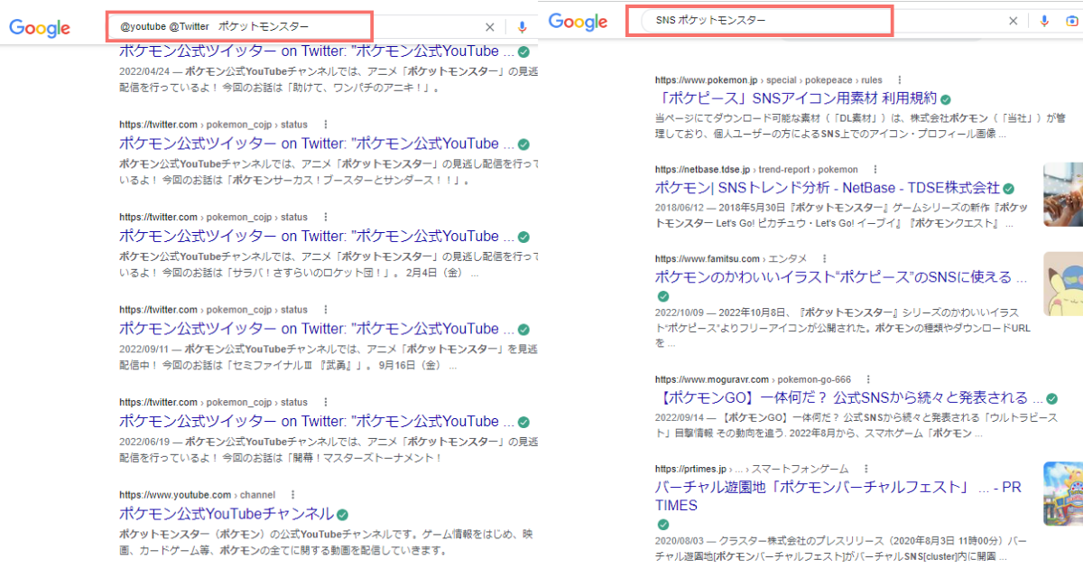This screenshot has width=1083, height=569.
Task: Open Google Lens image search in the SNS search bar
Action: point(1071,21)
